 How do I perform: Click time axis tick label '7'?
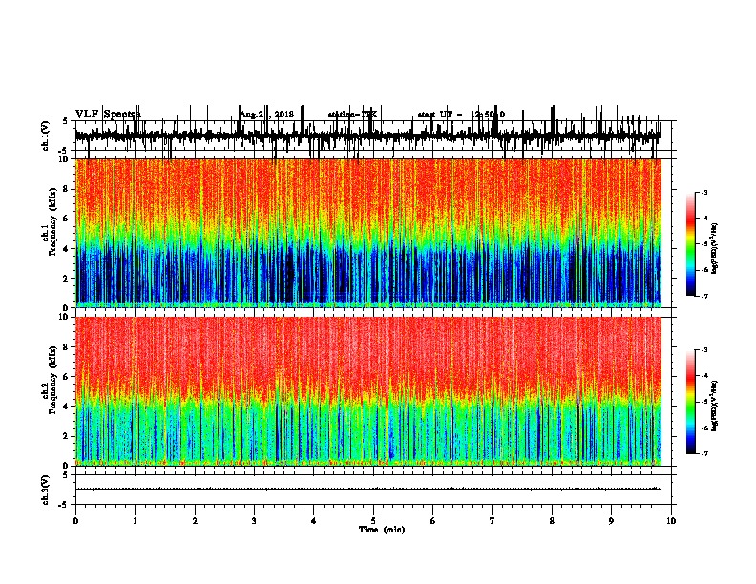[493, 520]
